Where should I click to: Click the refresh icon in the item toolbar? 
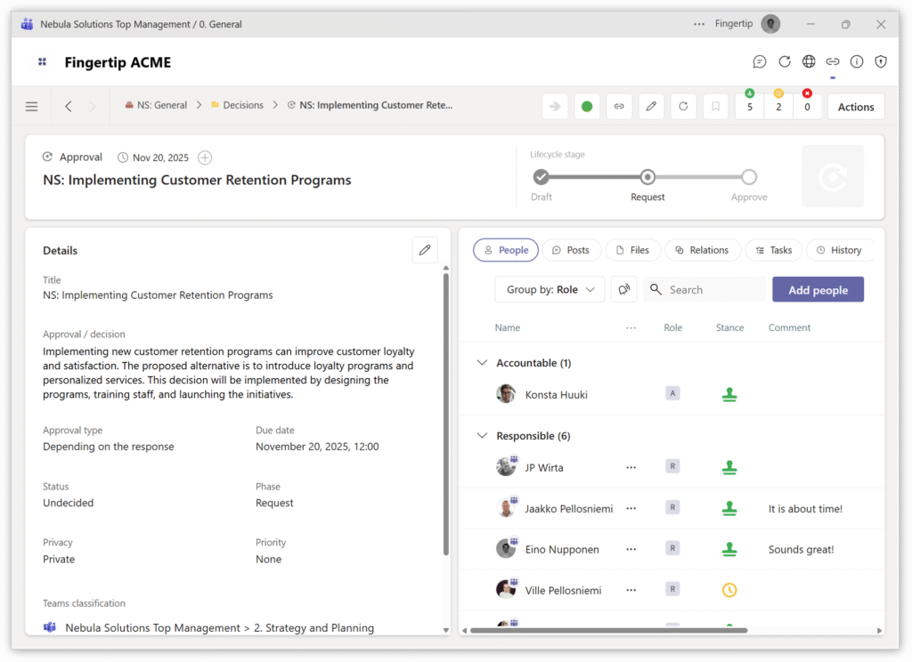pos(683,107)
